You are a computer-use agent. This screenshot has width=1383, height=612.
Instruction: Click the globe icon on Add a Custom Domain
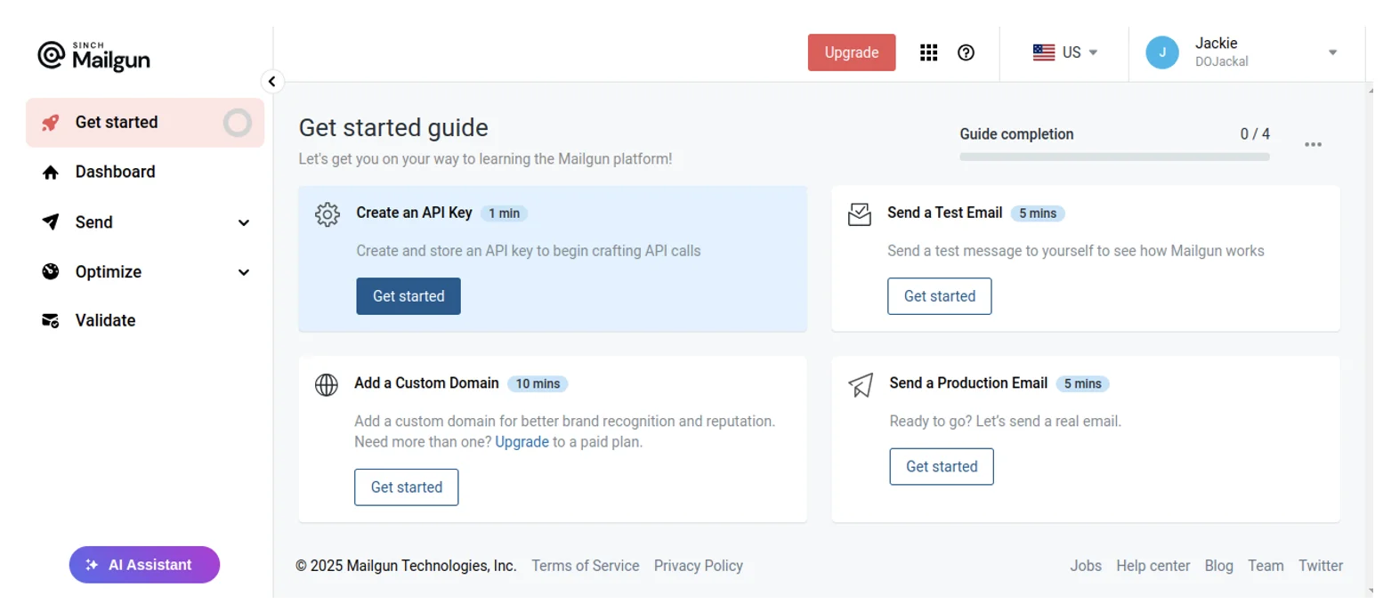point(327,384)
